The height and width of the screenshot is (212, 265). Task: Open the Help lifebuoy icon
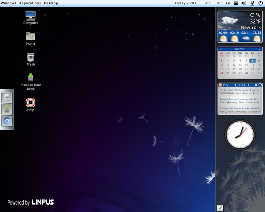(30, 102)
